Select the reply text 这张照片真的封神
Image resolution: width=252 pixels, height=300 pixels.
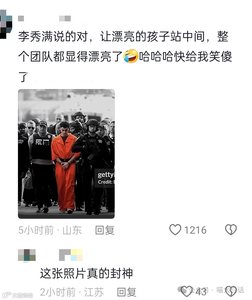point(86,273)
